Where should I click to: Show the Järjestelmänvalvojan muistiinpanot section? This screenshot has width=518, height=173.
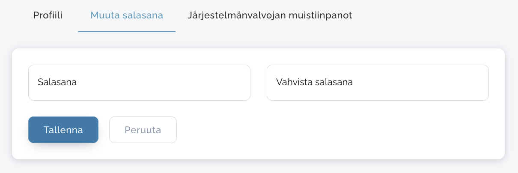tap(270, 16)
